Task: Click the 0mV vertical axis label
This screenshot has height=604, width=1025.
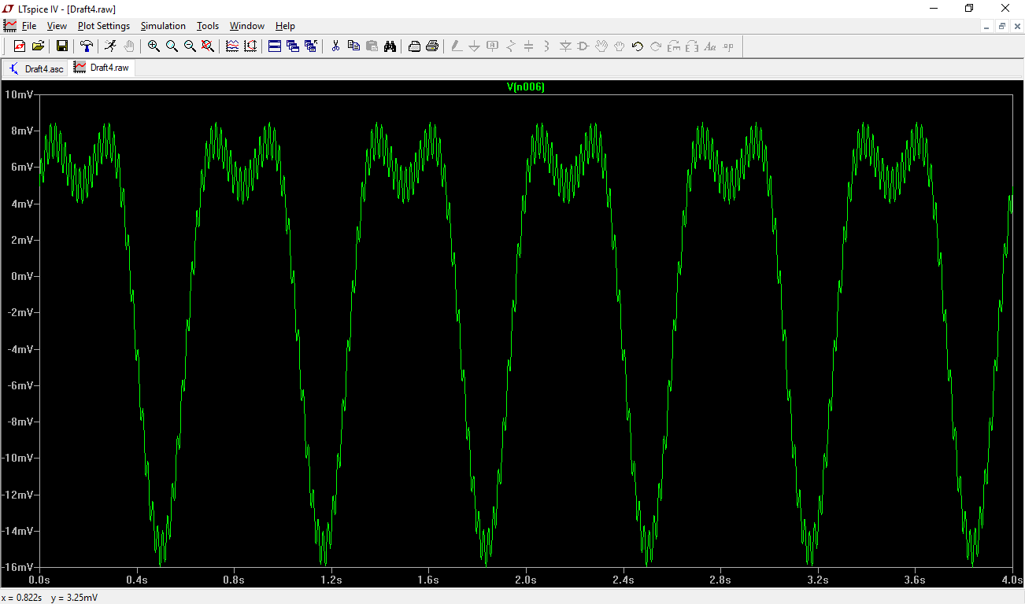Action: 21,276
